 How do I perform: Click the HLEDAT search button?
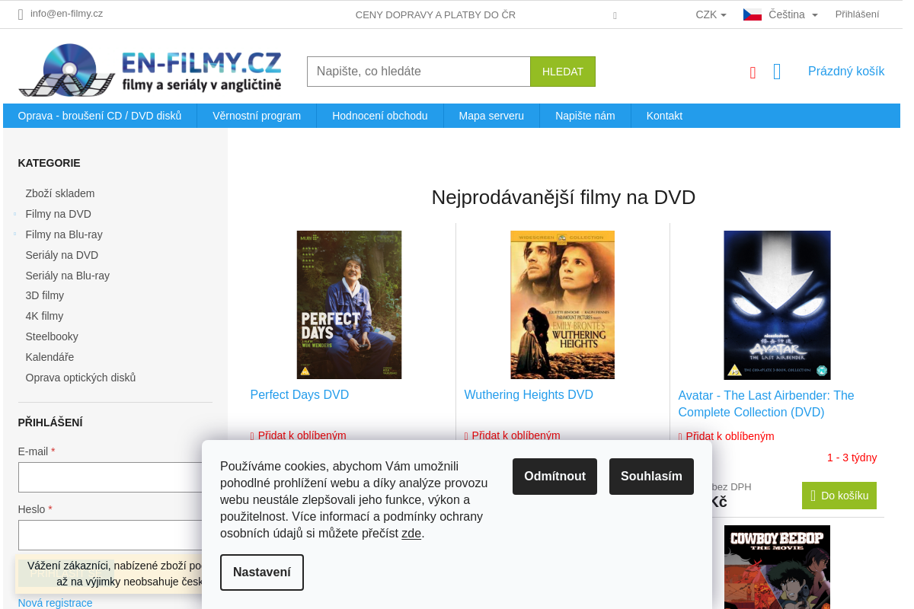point(563,72)
